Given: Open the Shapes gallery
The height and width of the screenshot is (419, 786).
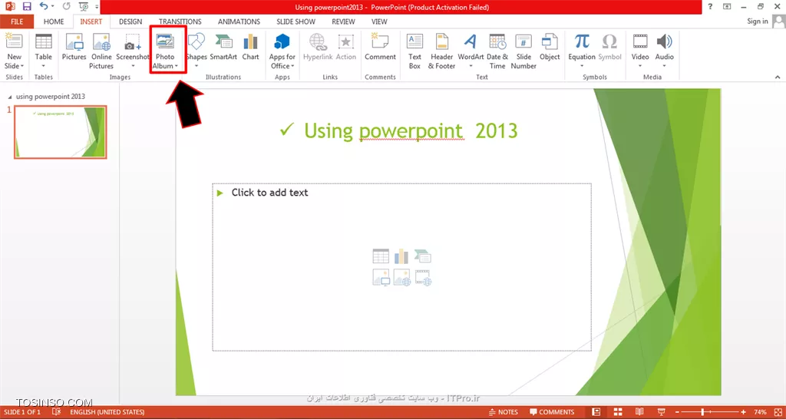Looking at the screenshot, I should click(x=196, y=51).
